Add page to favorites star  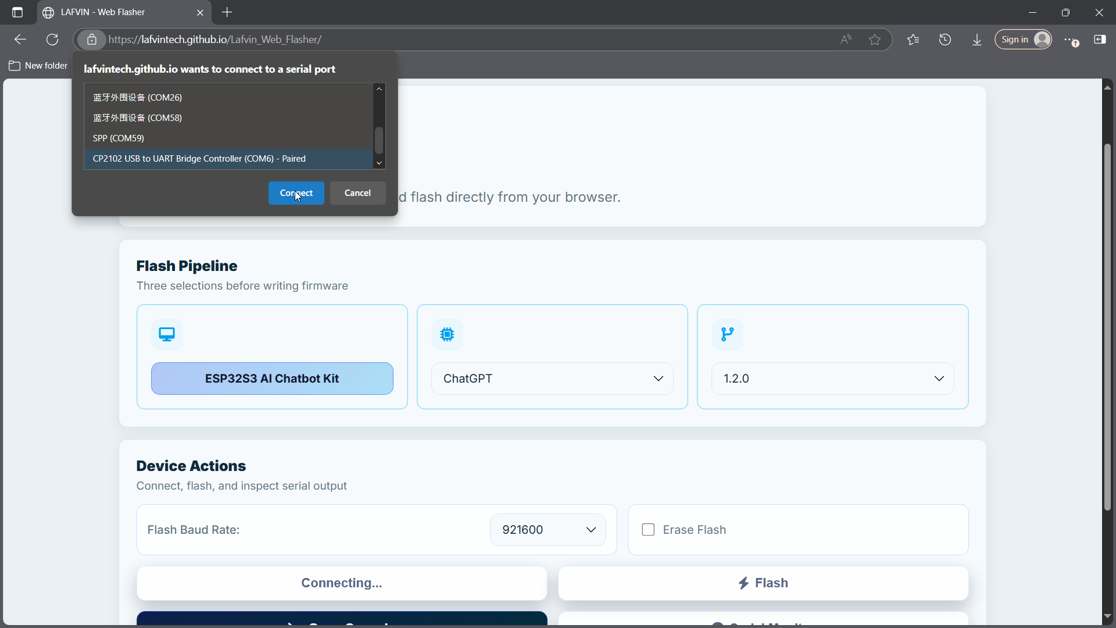coord(875,40)
